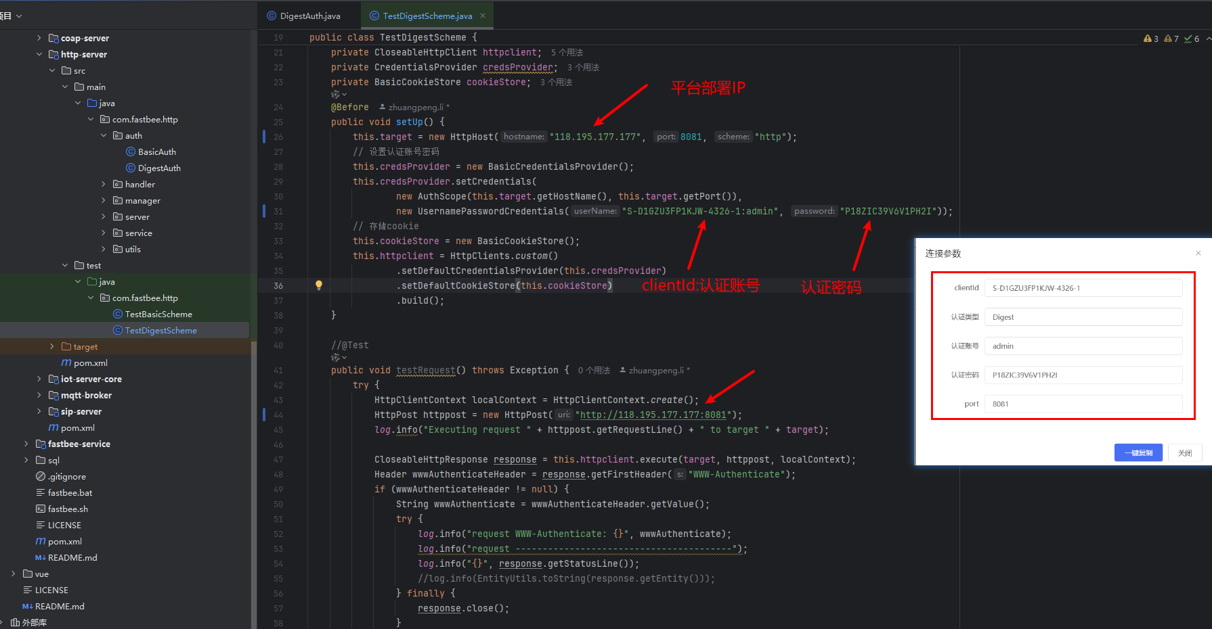The height and width of the screenshot is (629, 1212).
Task: Switch to the DigestAuth.java tab
Action: [x=309, y=16]
